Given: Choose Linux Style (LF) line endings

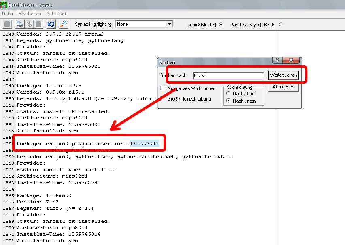Looking at the screenshot, I should tap(221, 25).
